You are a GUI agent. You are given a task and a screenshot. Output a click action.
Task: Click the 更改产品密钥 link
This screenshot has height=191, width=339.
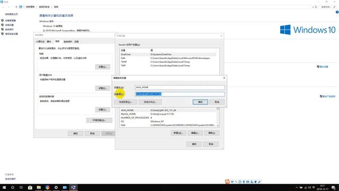pyautogui.click(x=329, y=97)
